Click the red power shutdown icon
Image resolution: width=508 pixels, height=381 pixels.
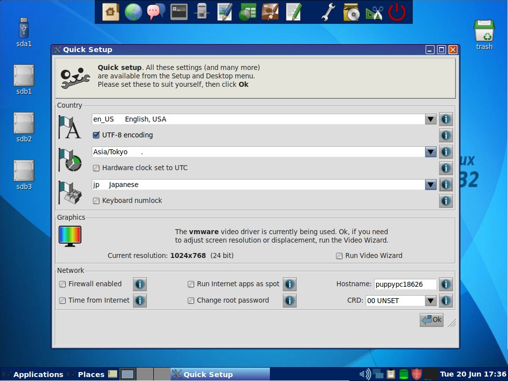point(397,12)
